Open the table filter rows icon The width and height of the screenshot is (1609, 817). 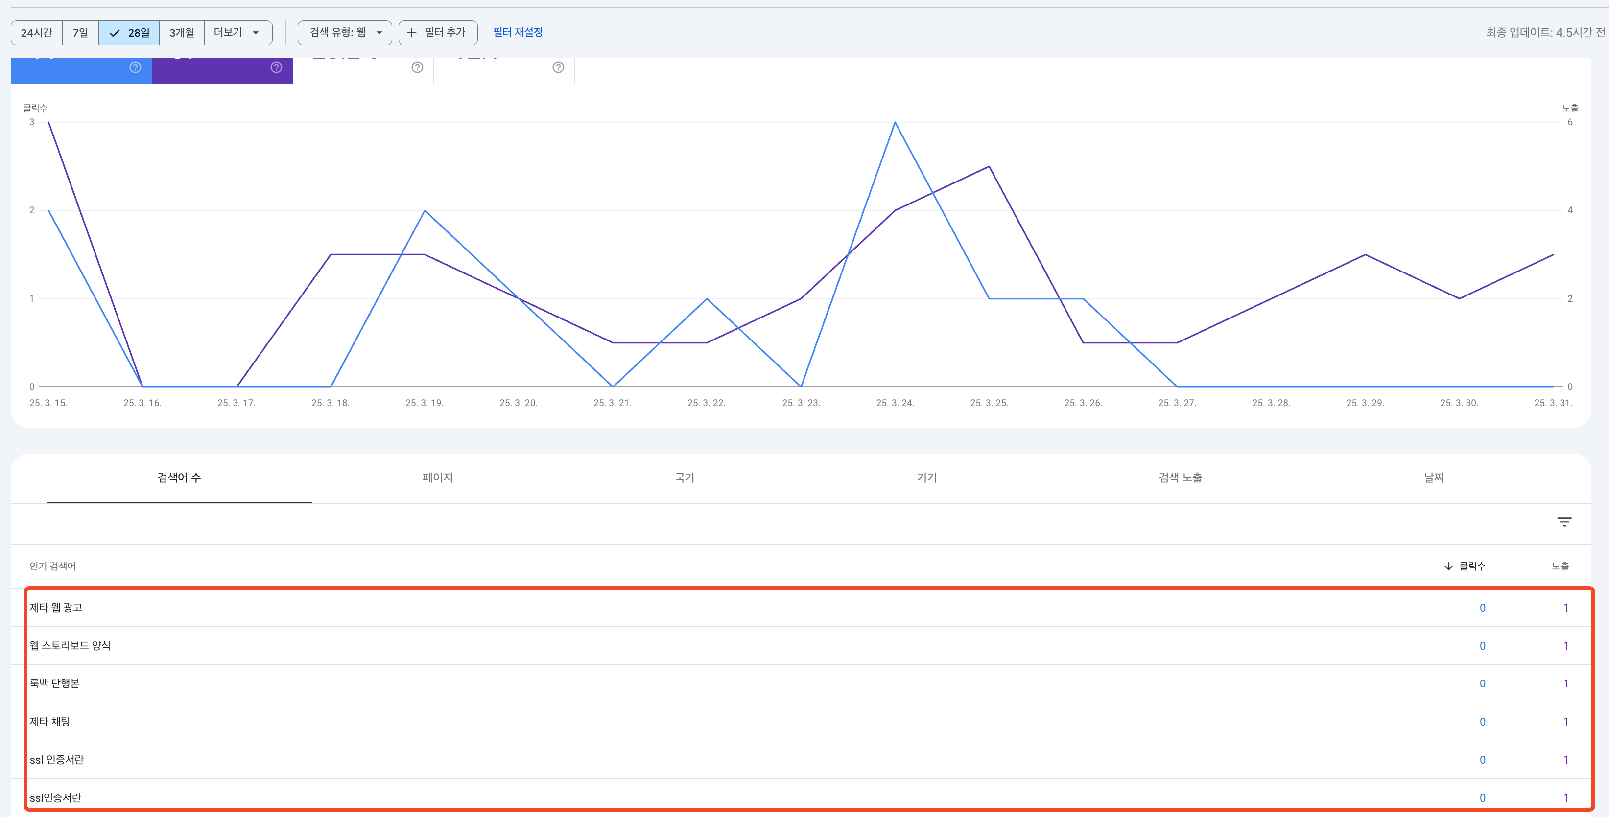coord(1563,522)
